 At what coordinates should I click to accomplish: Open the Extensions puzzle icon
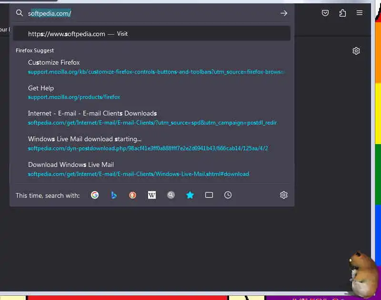tap(342, 13)
